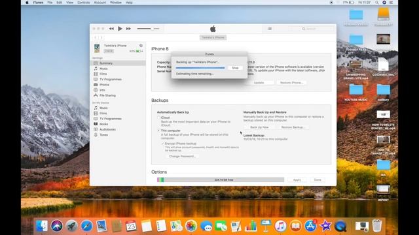Go forward with the navigation arrow

[x=101, y=38]
